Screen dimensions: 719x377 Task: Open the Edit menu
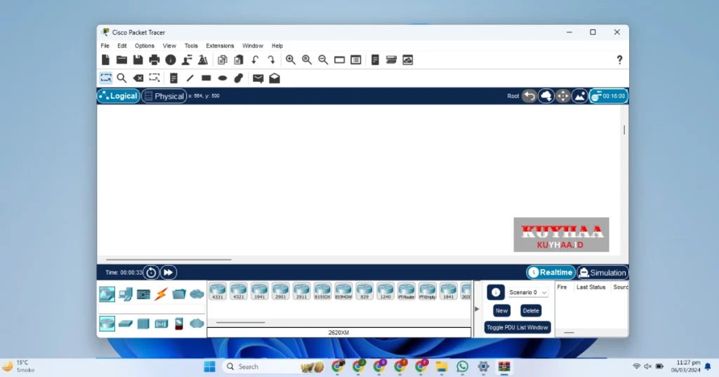click(122, 46)
